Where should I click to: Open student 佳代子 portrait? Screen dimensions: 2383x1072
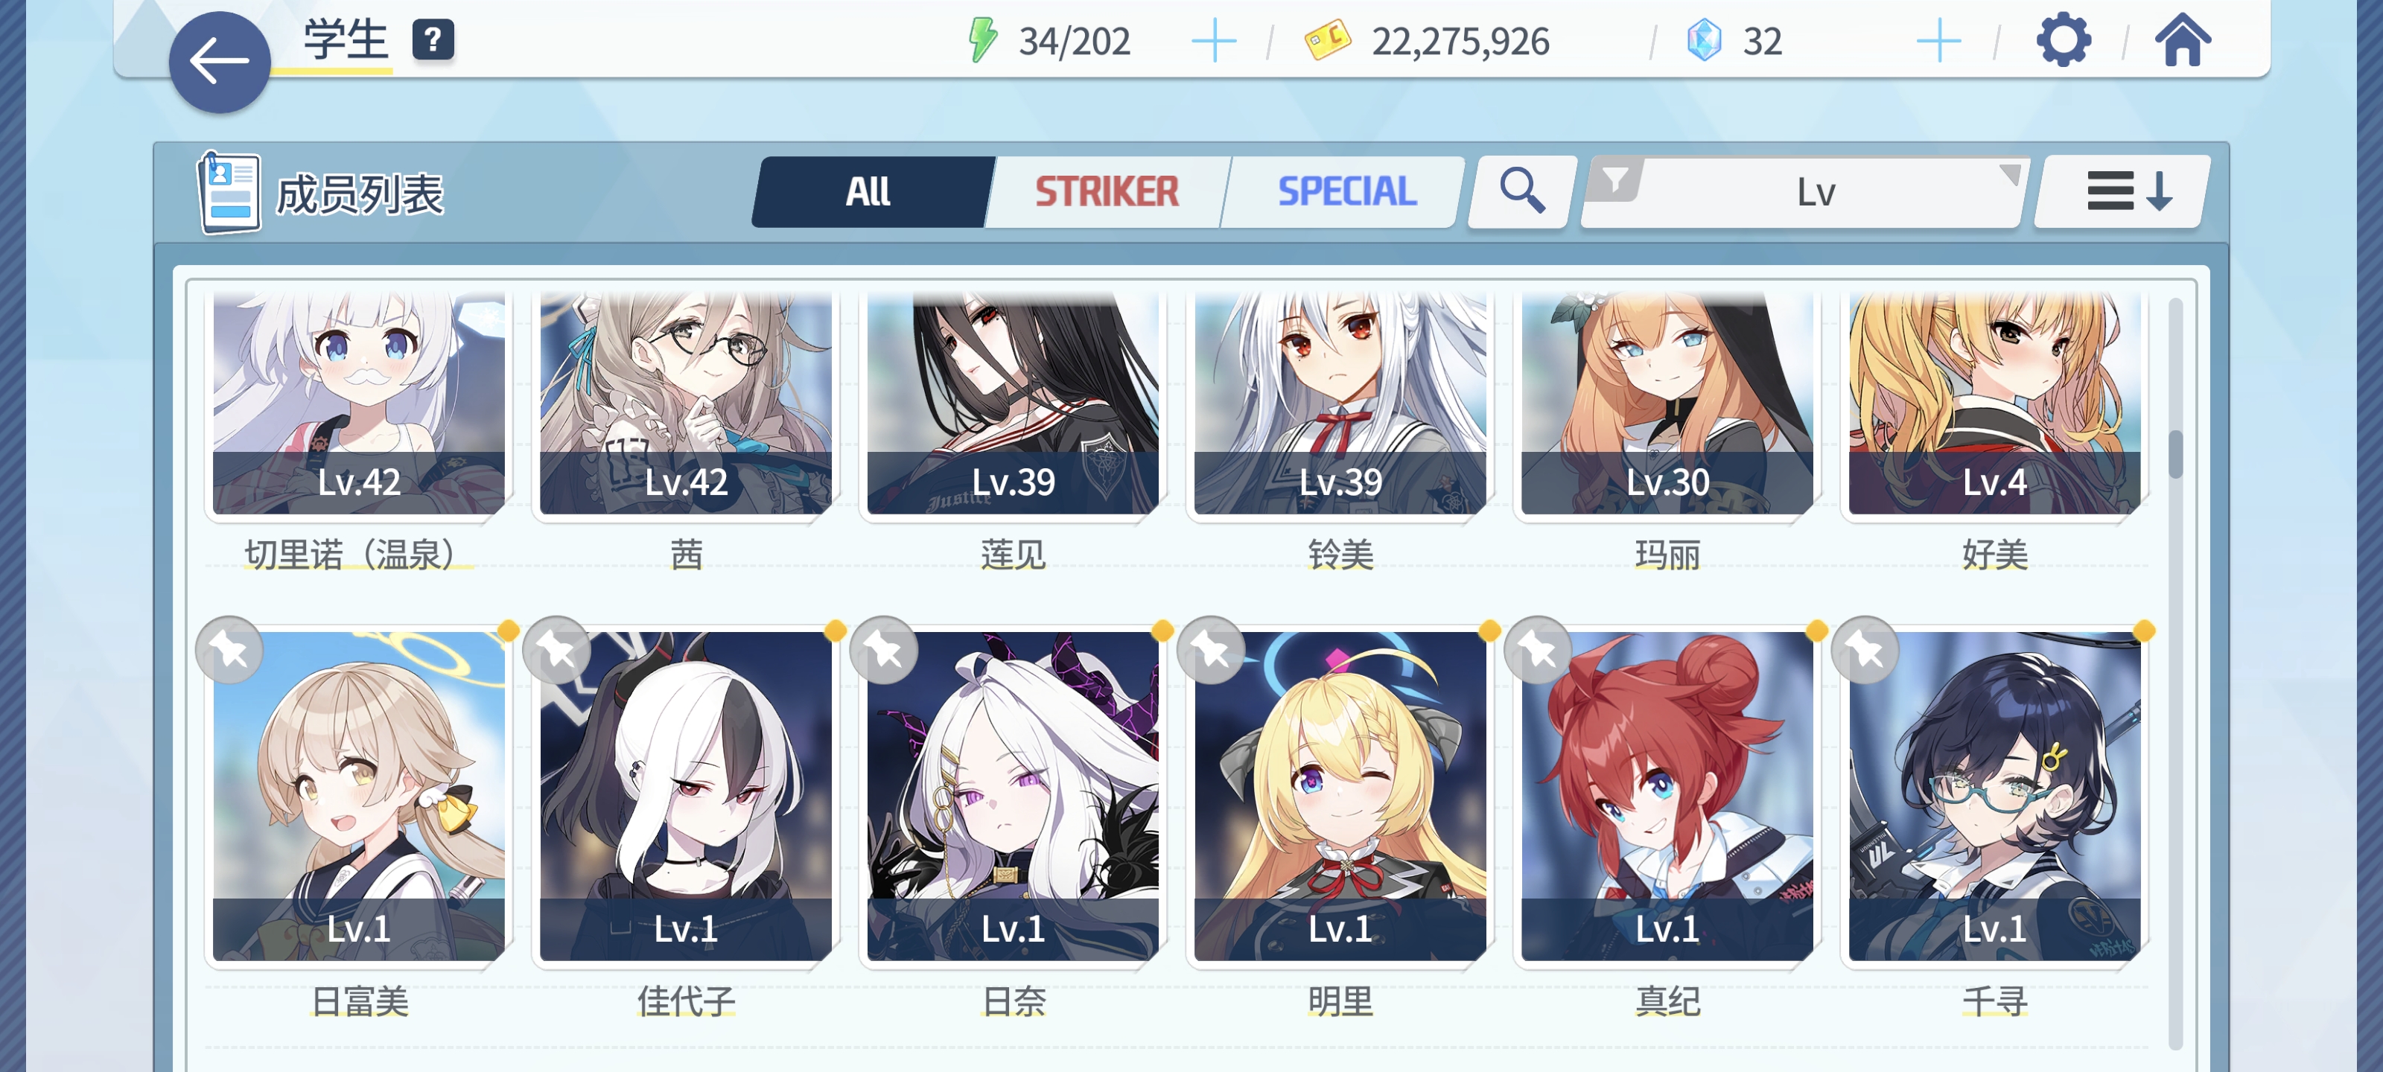685,796
